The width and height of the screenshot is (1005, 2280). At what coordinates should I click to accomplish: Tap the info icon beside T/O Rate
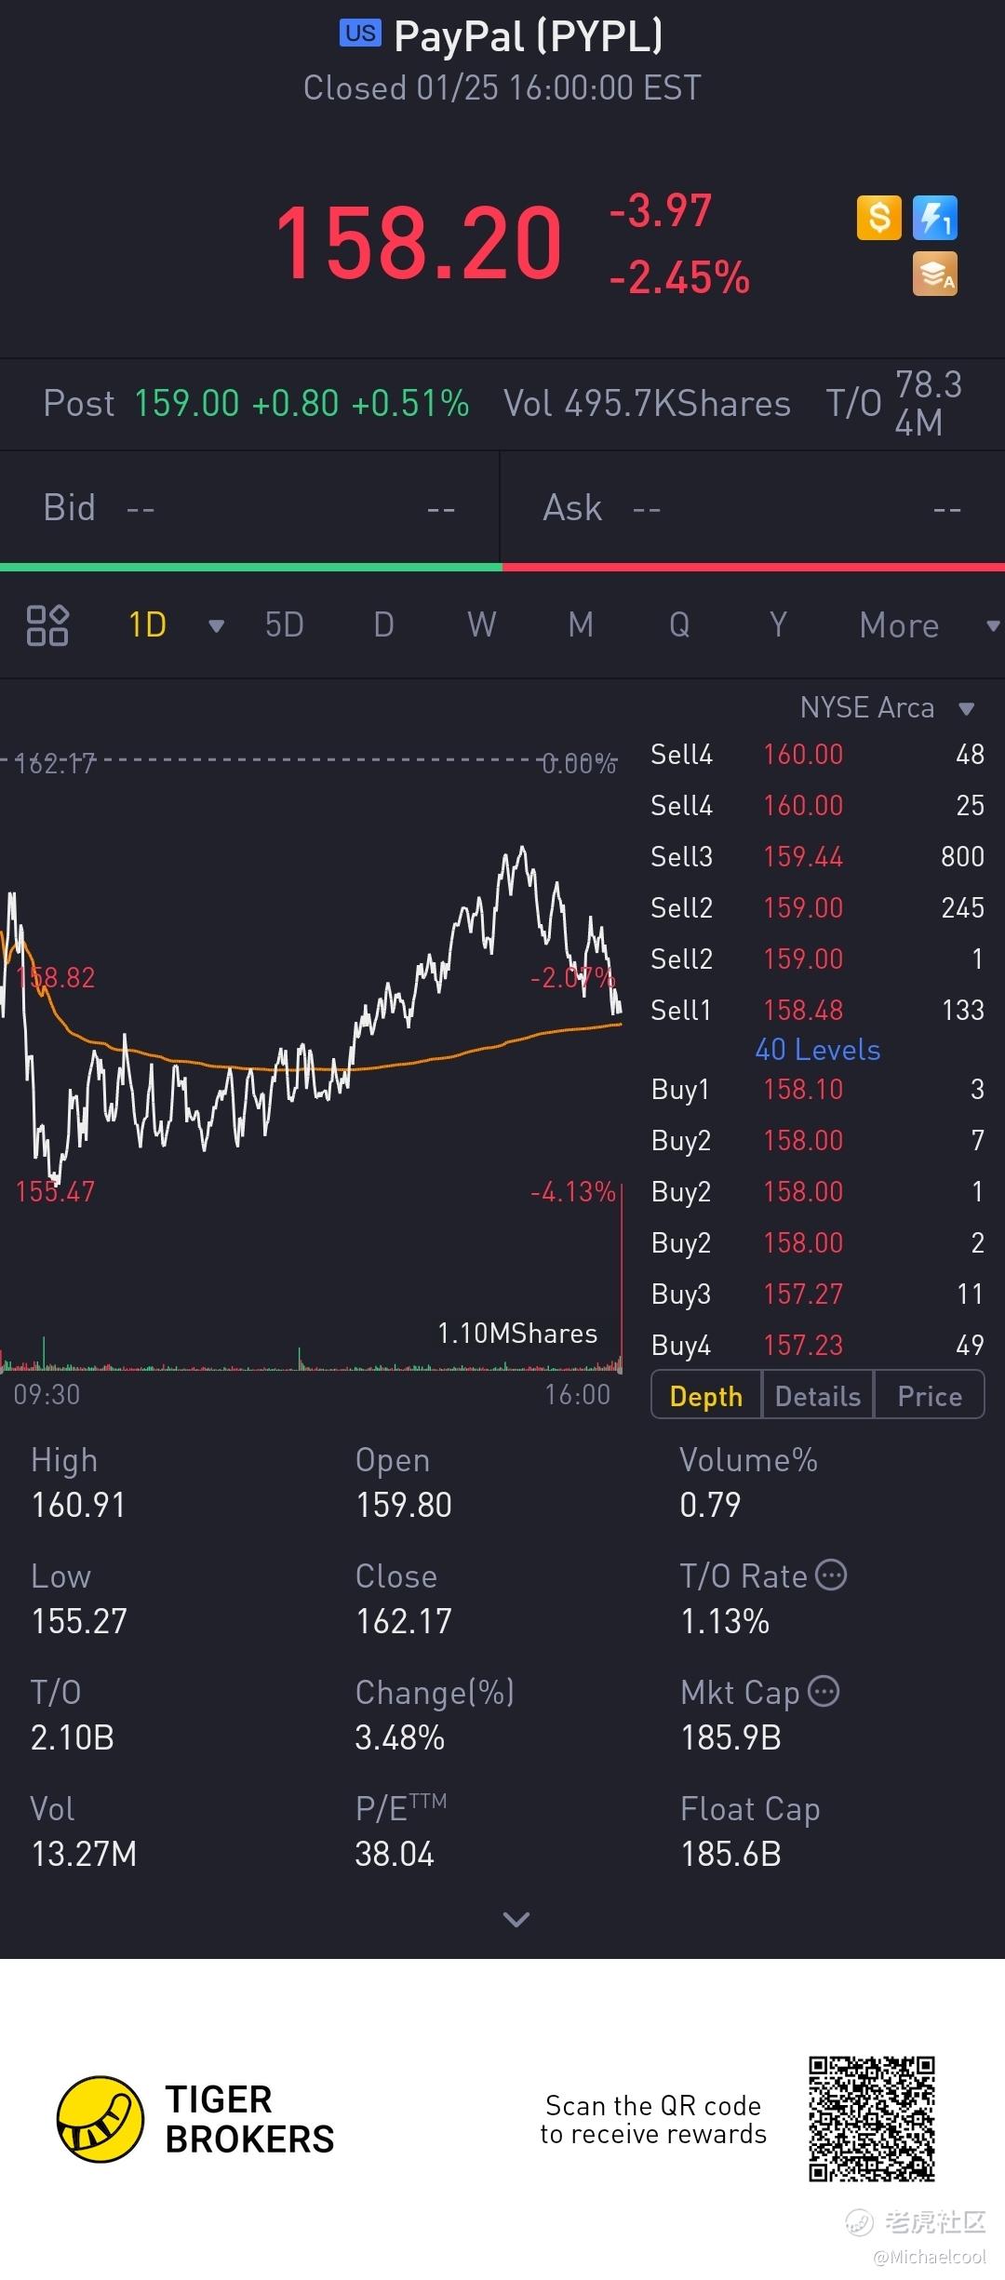pos(831,1576)
